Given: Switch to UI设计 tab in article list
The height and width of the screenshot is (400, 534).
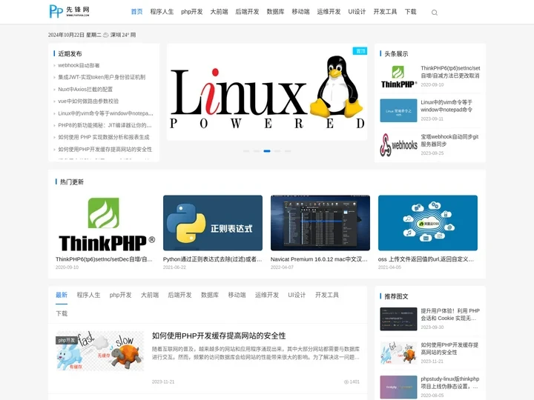Looking at the screenshot, I should point(297,295).
